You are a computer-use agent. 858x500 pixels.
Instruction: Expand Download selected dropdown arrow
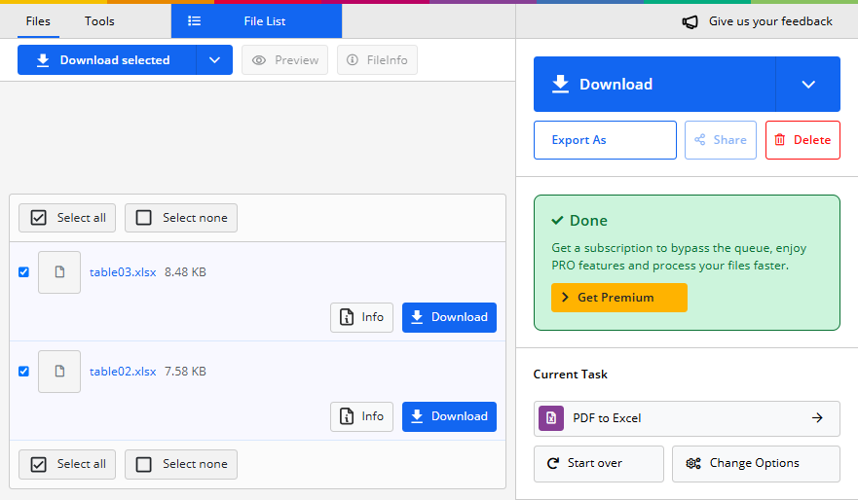(x=214, y=60)
